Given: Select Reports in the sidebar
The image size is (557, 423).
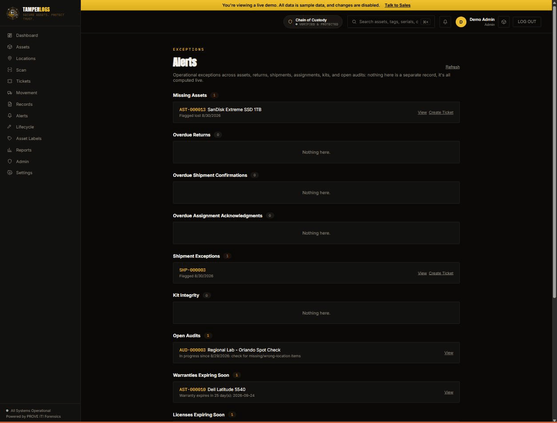Looking at the screenshot, I should click(x=24, y=150).
